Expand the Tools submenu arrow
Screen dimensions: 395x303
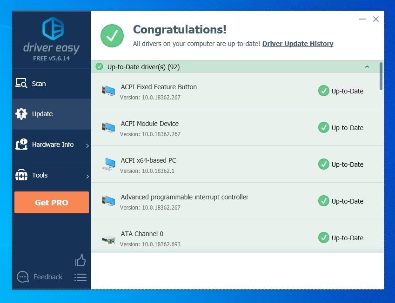coord(87,177)
